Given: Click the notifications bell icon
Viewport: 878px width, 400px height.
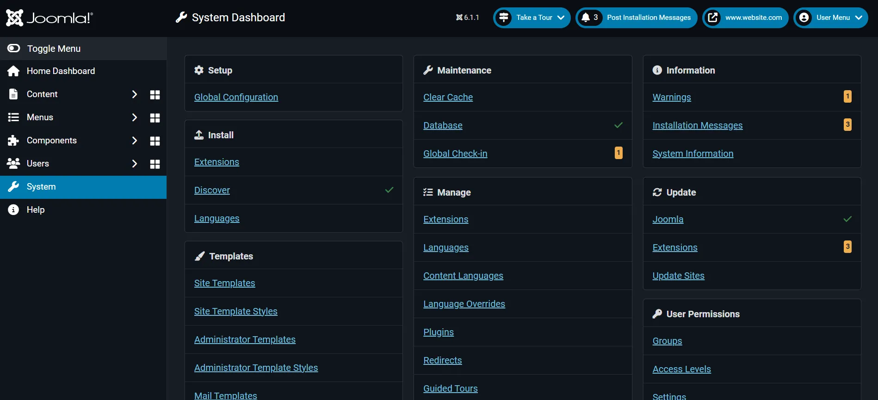Looking at the screenshot, I should click(x=586, y=18).
